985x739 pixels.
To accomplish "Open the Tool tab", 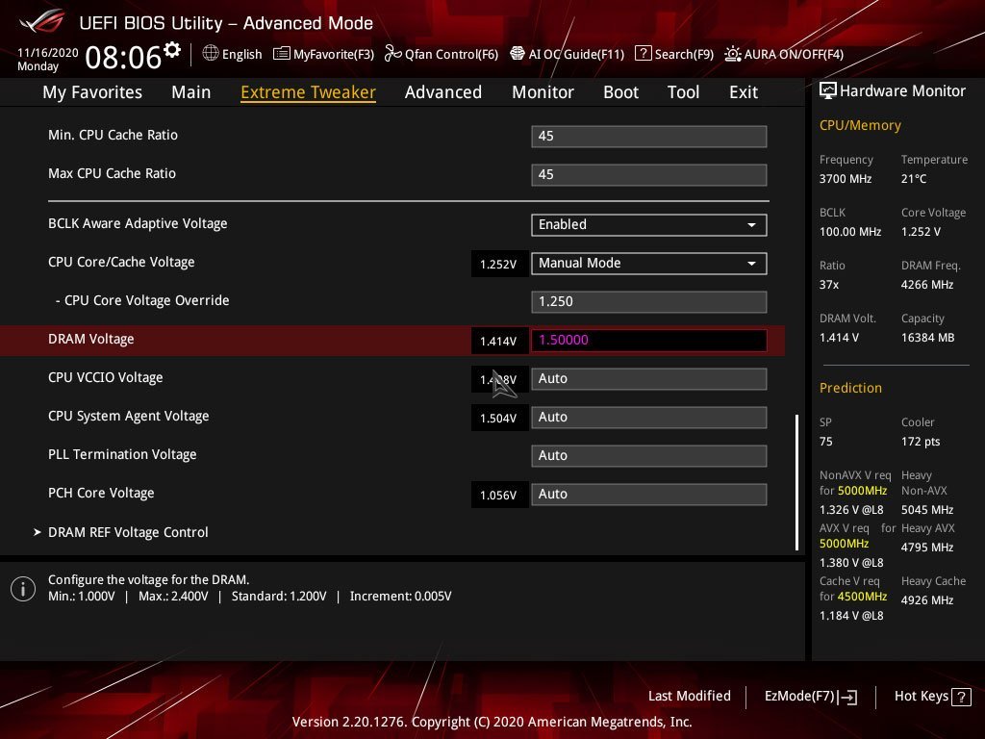I will click(x=684, y=91).
